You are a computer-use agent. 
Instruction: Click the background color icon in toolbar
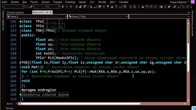[x=81, y=7]
